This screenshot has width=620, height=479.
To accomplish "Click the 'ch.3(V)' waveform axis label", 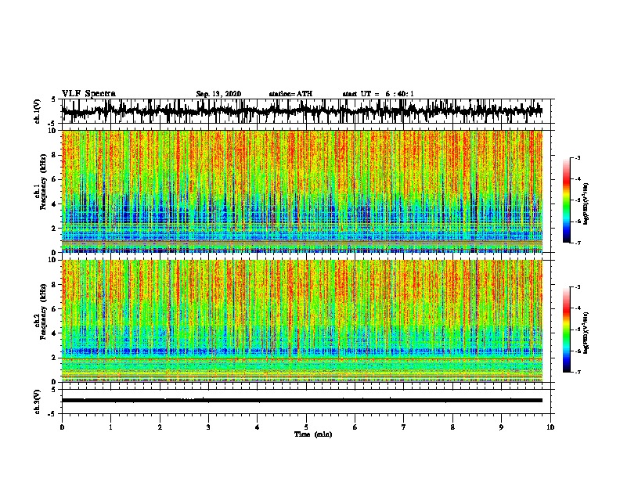I will click(x=38, y=402).
